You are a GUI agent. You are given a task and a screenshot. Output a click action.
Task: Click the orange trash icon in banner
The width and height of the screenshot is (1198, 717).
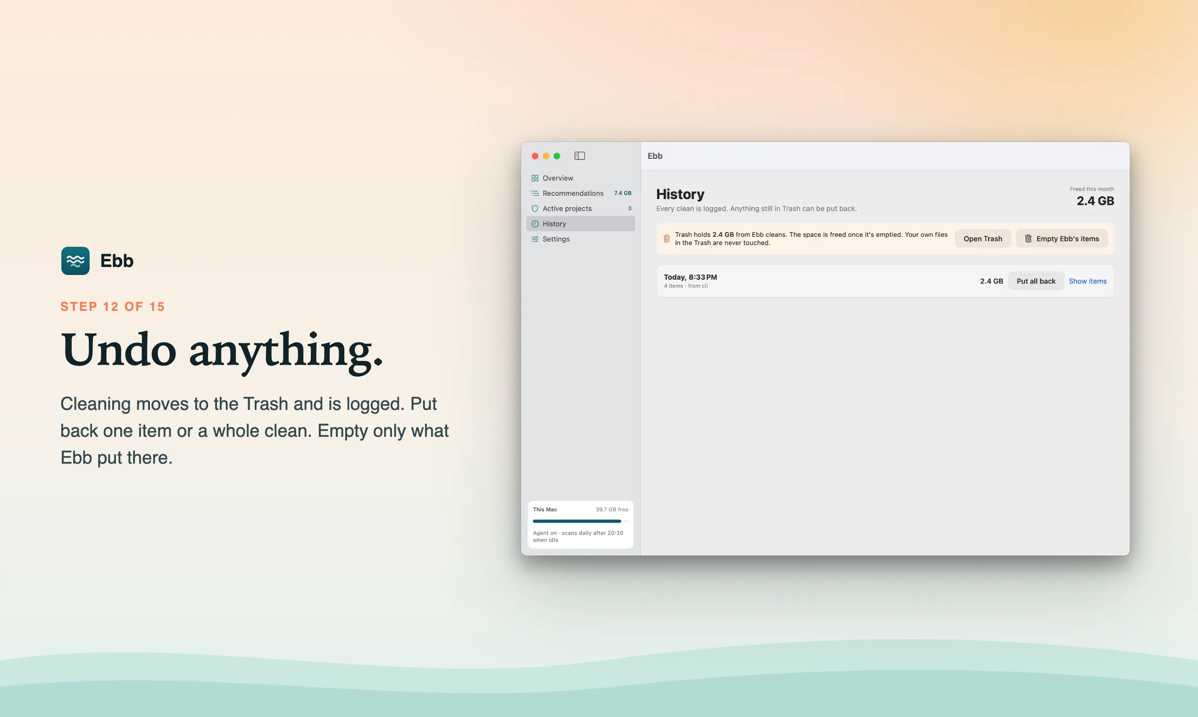tap(666, 239)
